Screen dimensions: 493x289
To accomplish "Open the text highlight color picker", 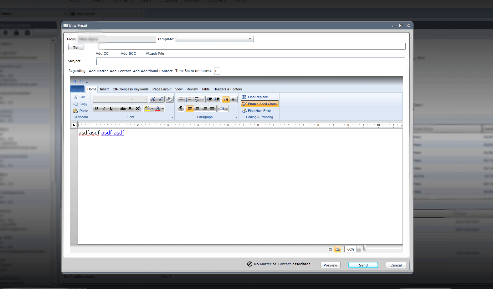I will coord(152,109).
